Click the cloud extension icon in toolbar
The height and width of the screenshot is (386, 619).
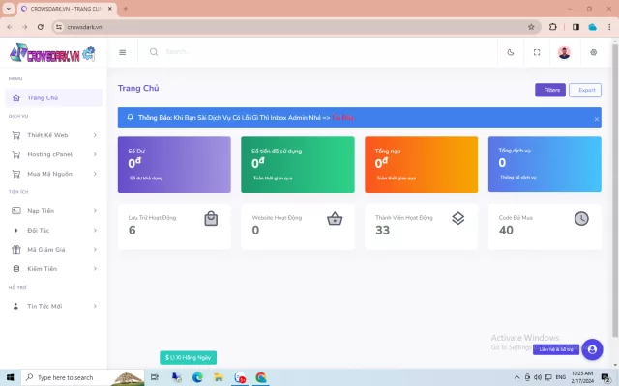[x=593, y=27]
